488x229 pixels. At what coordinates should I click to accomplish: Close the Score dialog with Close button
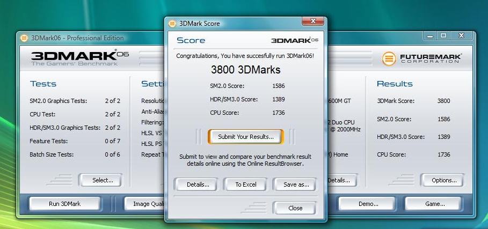(295, 208)
